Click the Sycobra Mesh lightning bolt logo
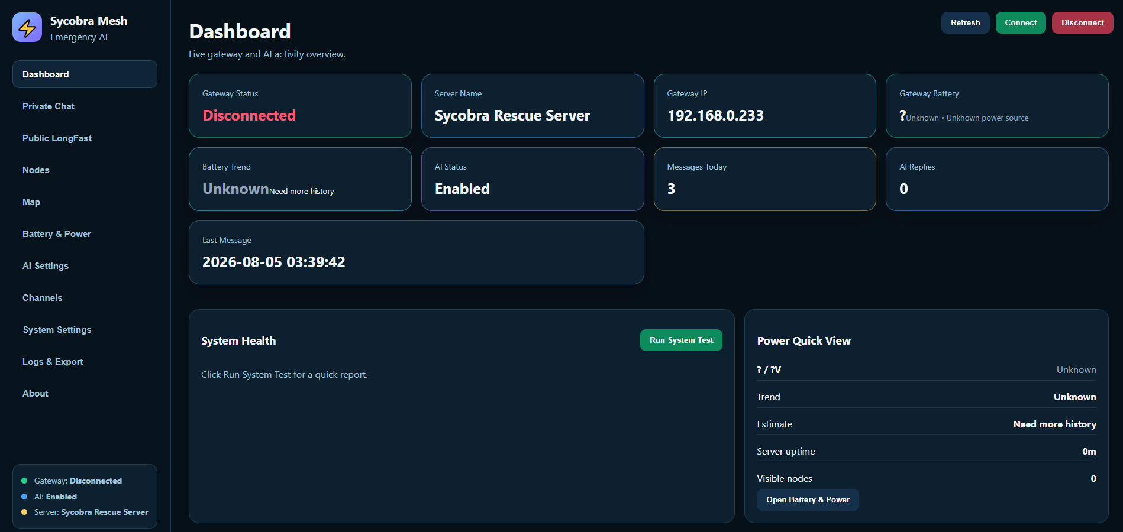The width and height of the screenshot is (1123, 532). pos(27,27)
